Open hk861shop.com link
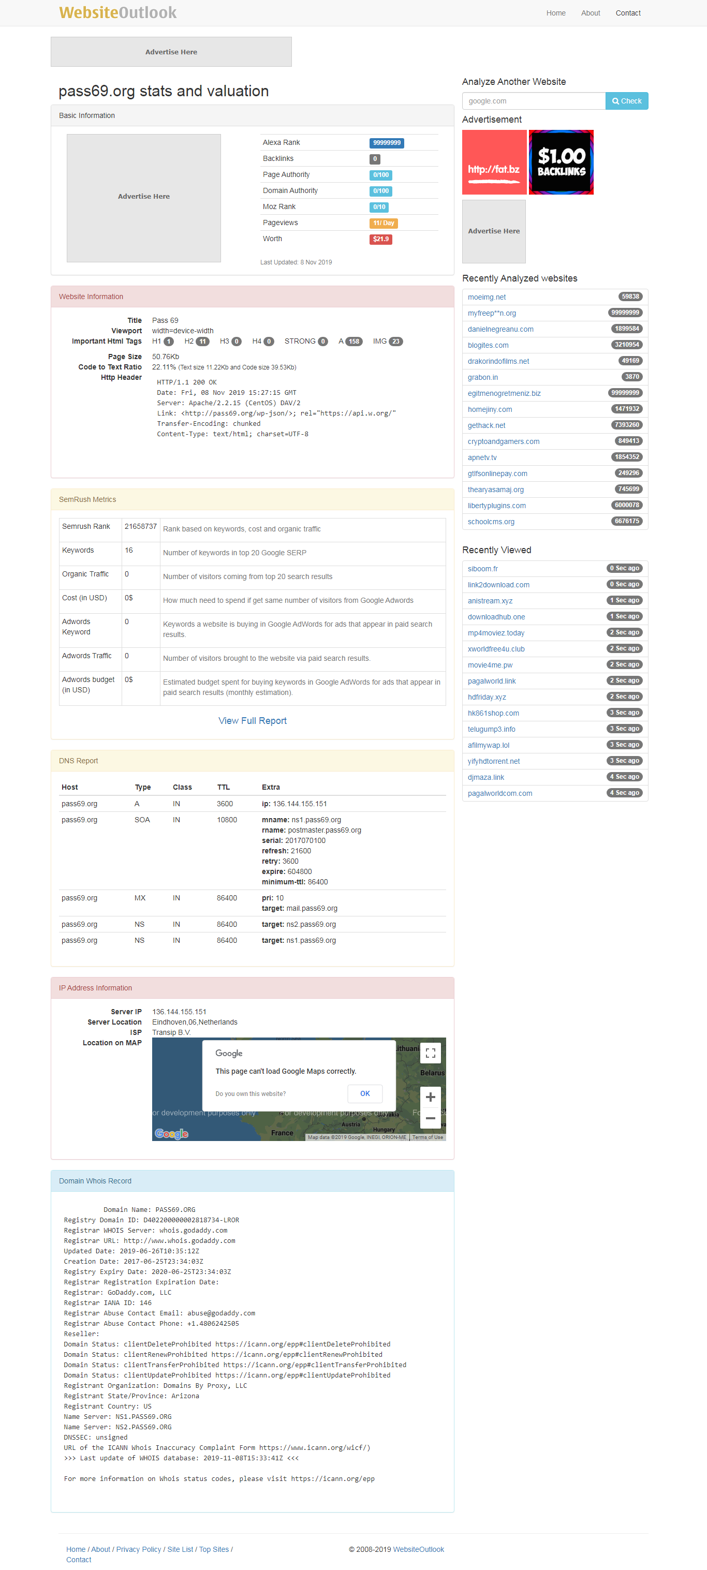This screenshot has height=1570, width=707. click(493, 713)
